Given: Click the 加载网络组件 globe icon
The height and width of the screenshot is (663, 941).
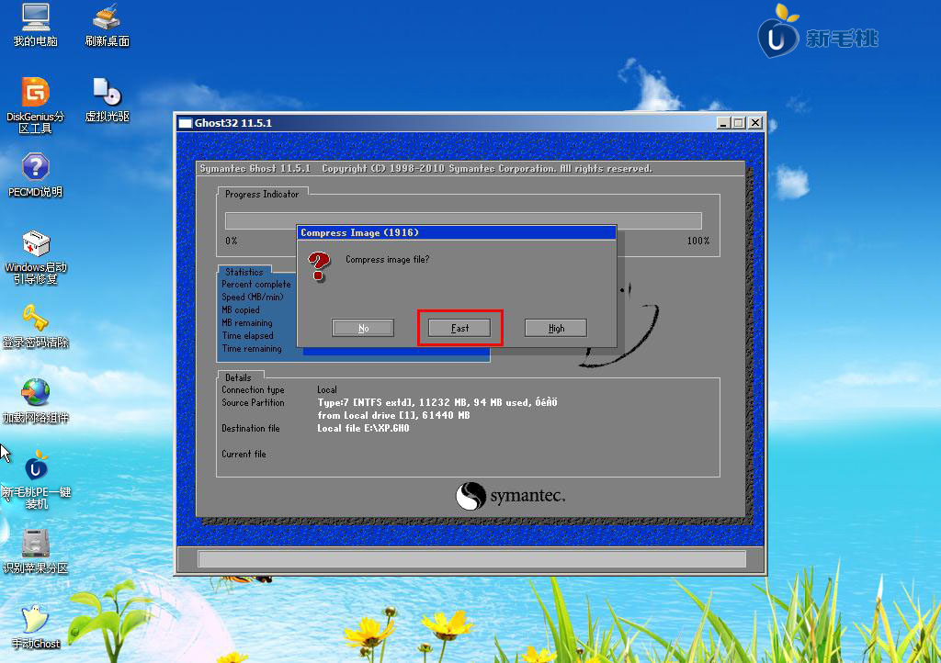Looking at the screenshot, I should pos(35,394).
